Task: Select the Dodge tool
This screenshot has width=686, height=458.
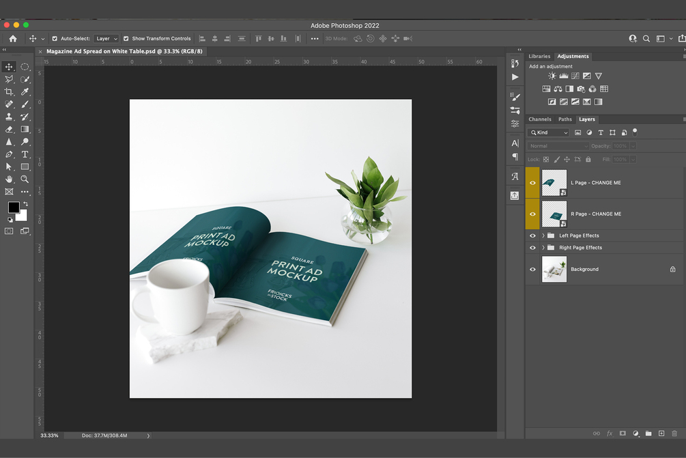Action: 25,142
